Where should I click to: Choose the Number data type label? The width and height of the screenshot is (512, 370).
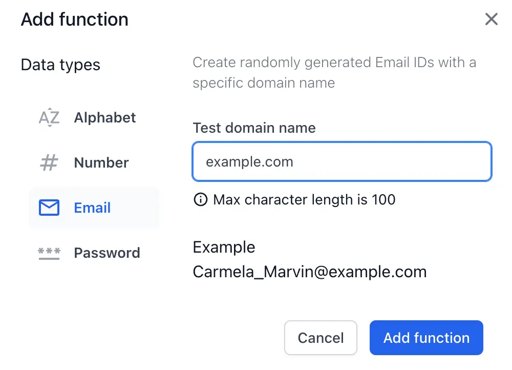[101, 163]
